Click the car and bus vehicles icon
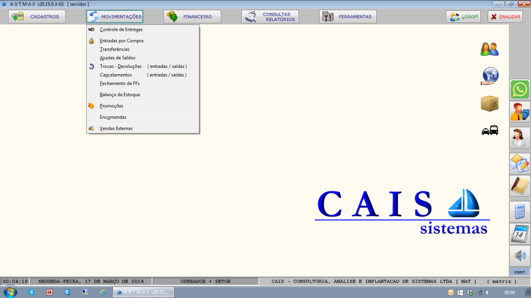 tap(490, 130)
